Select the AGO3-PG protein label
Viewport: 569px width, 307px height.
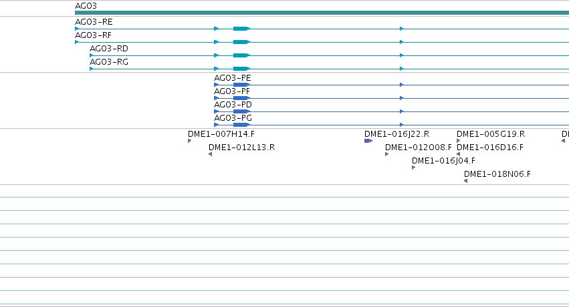[233, 118]
